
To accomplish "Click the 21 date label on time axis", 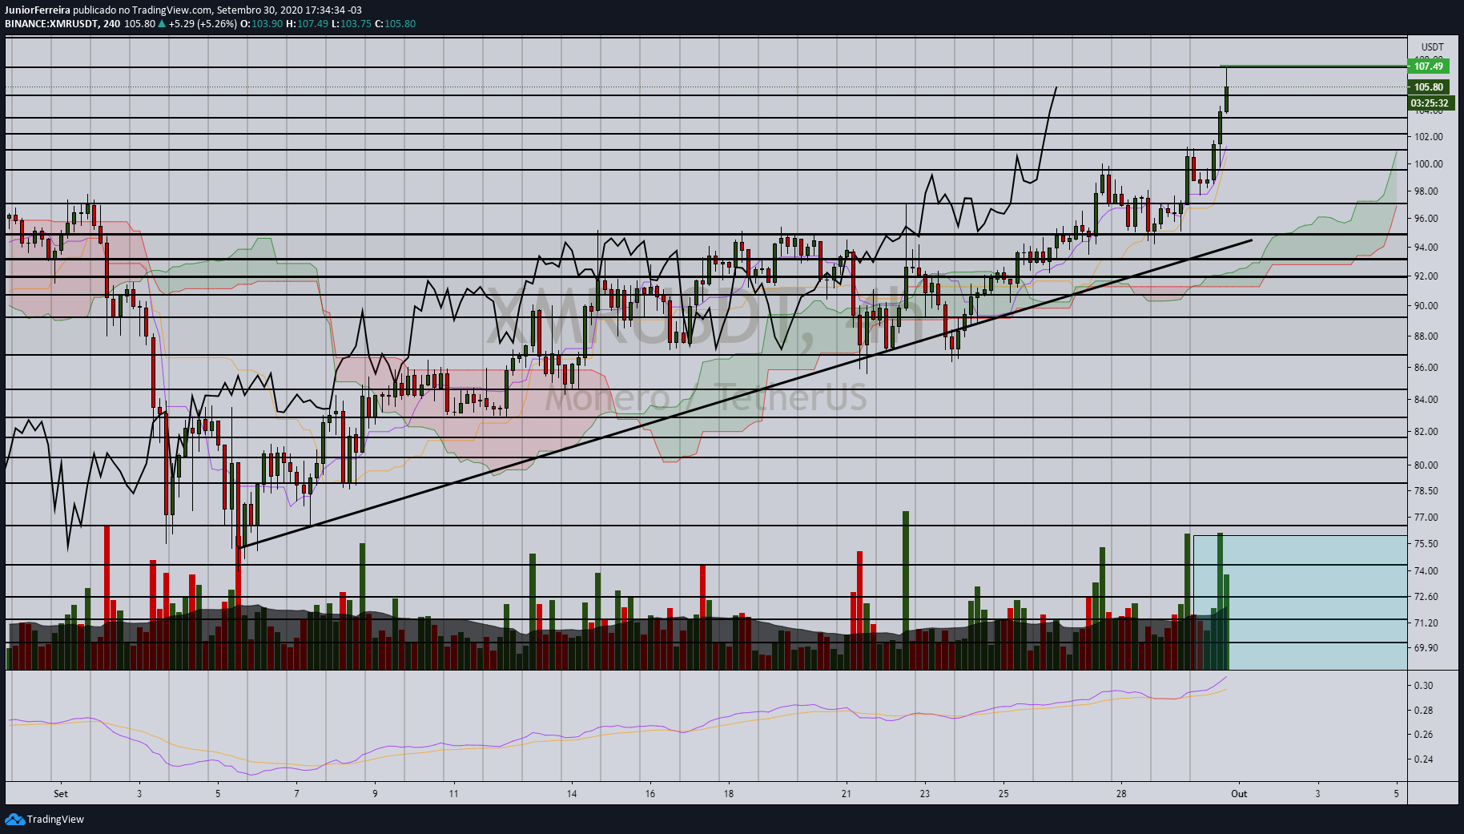I will tap(847, 794).
